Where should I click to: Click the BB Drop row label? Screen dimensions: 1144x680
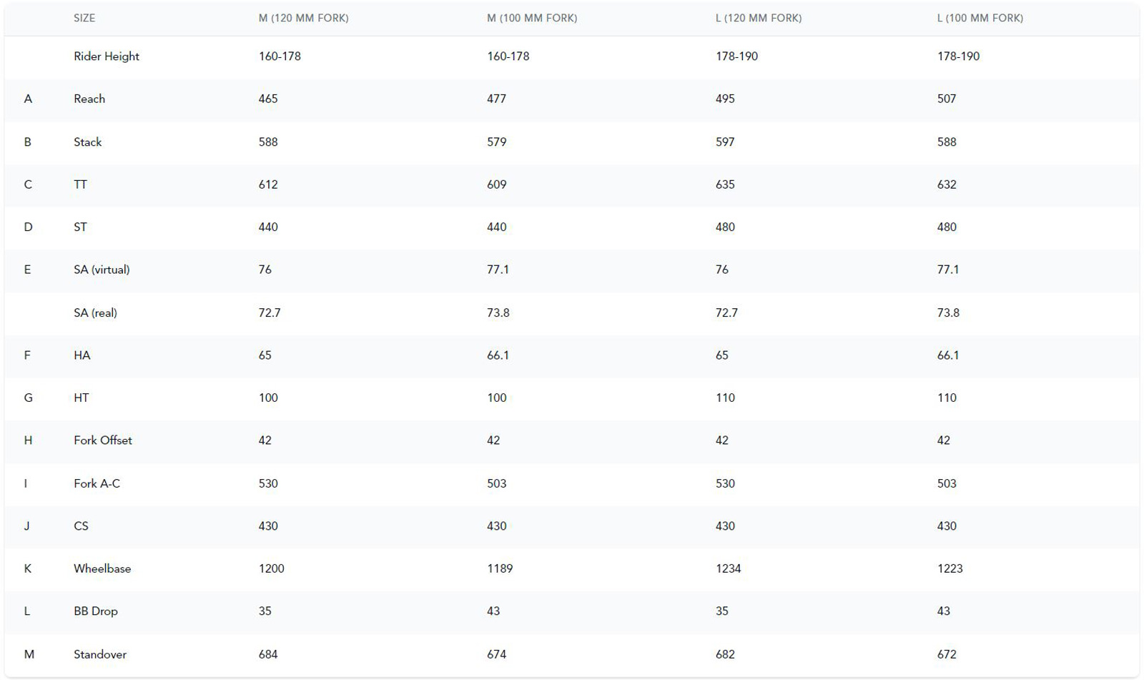click(96, 611)
